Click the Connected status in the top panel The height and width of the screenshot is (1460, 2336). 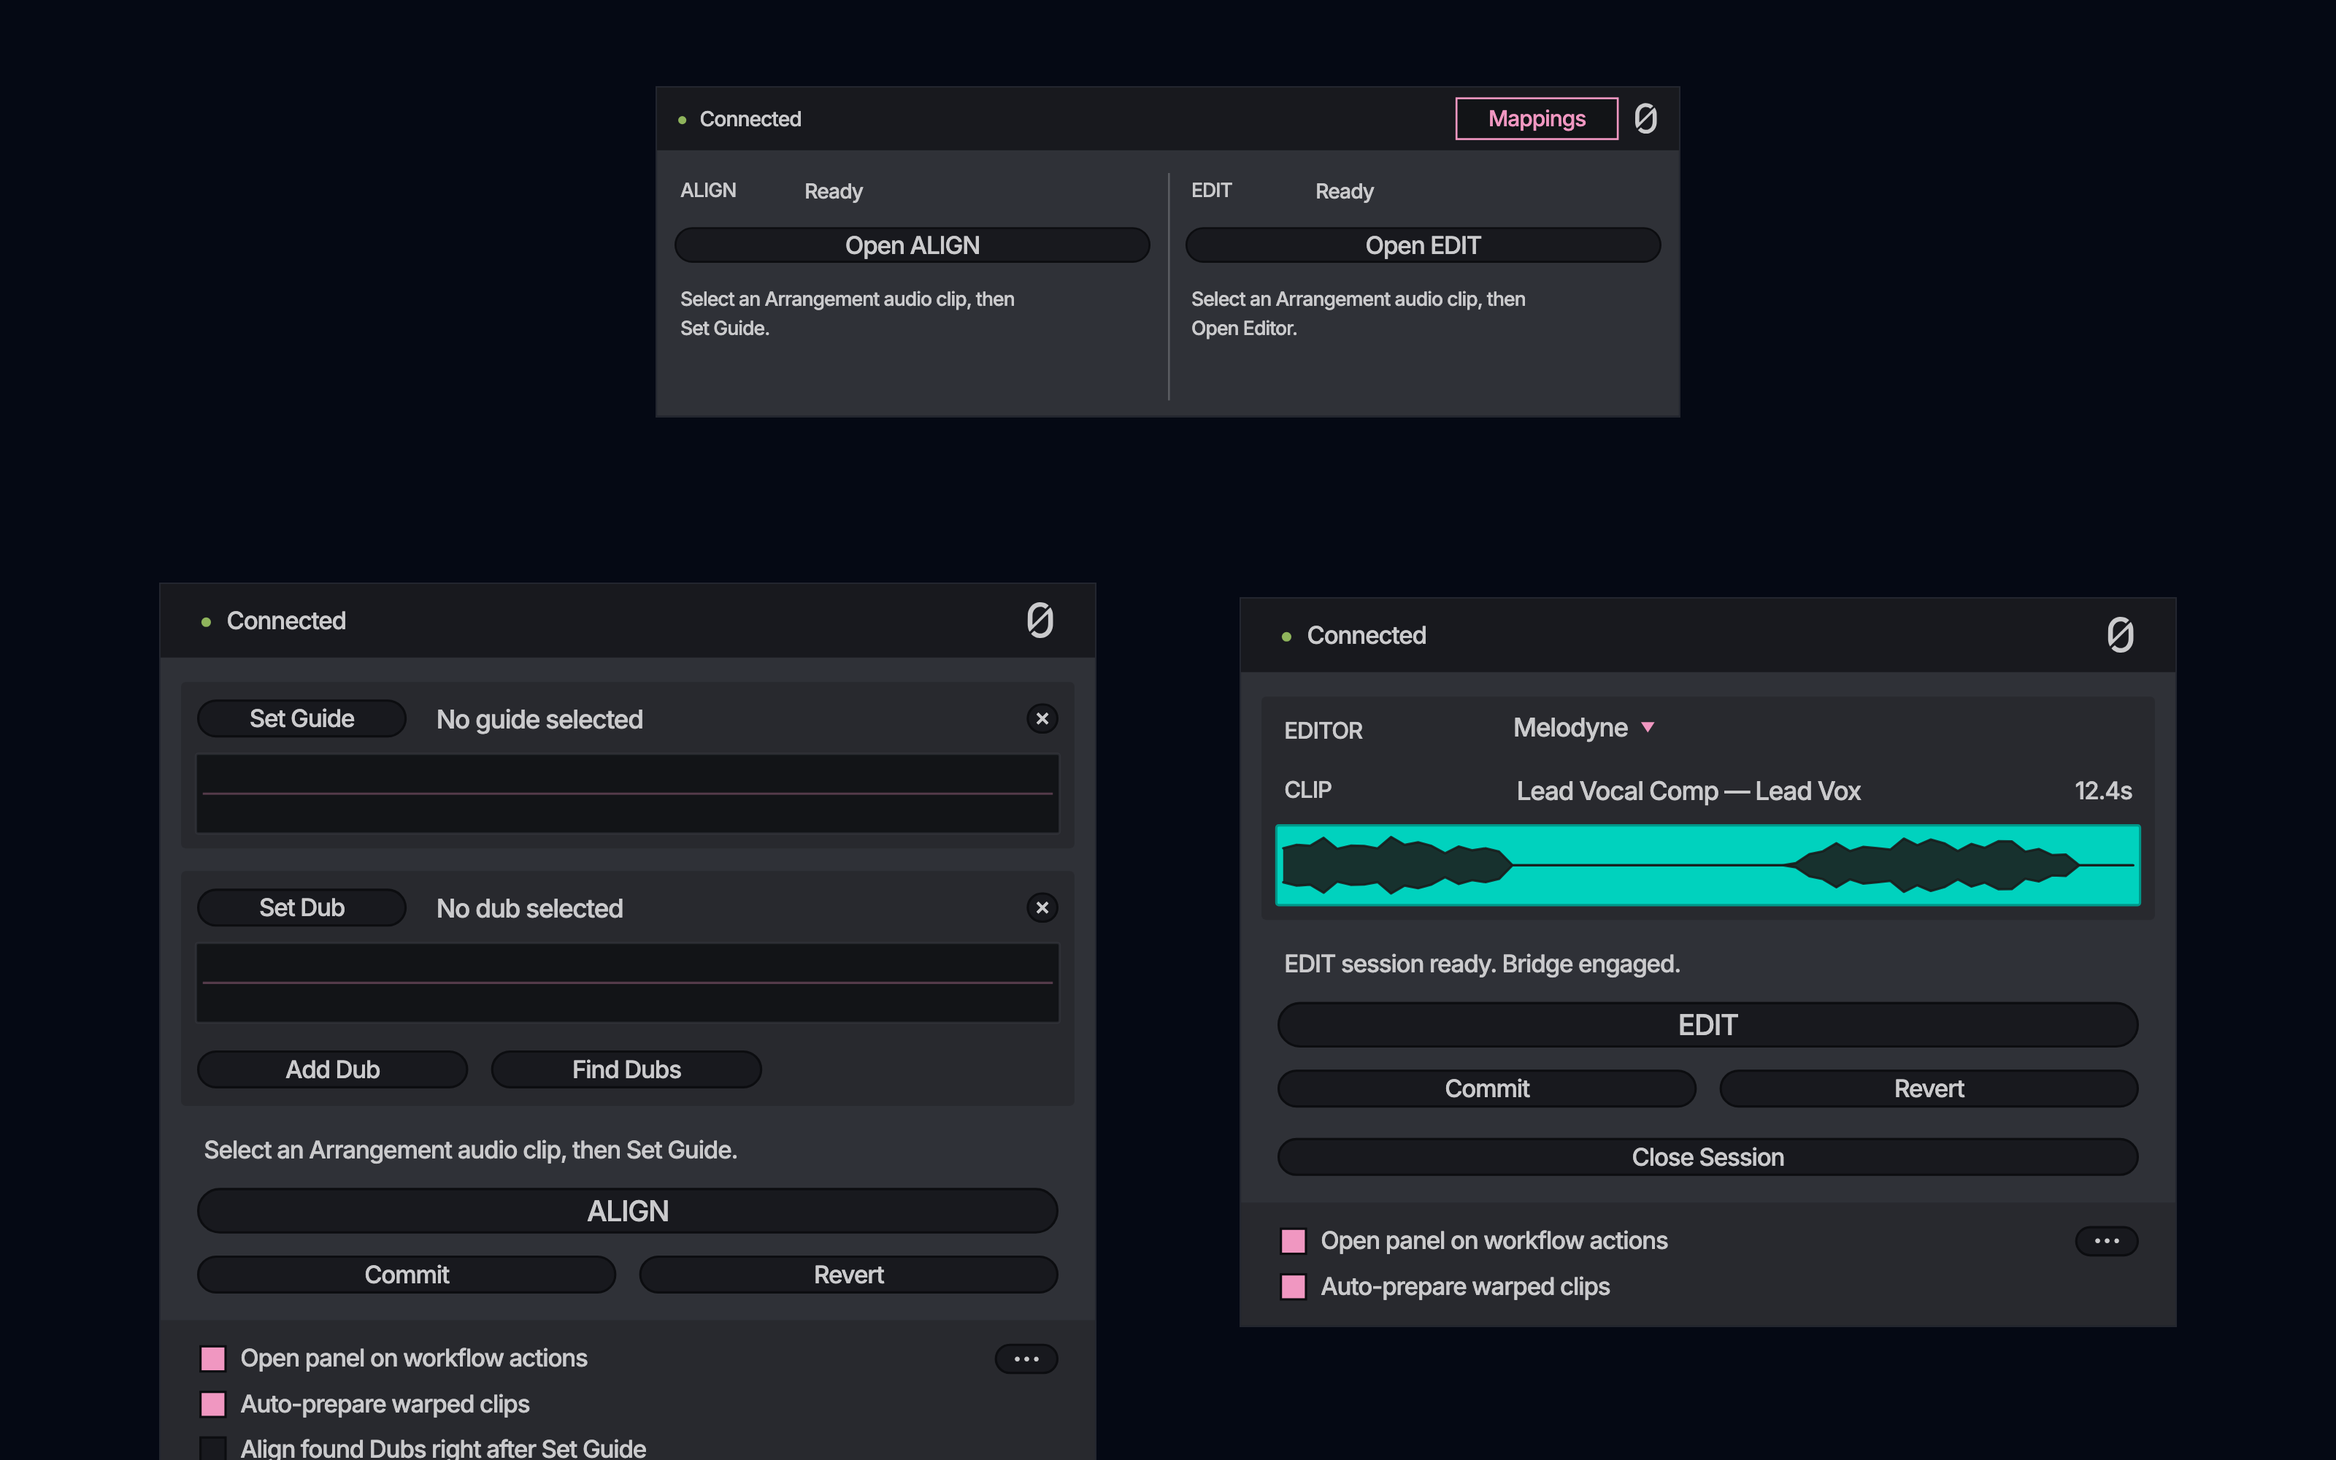[x=750, y=119]
